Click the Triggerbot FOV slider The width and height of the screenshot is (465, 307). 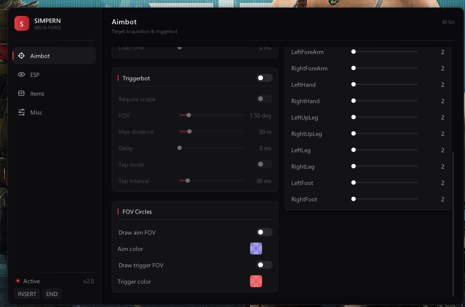click(212, 115)
